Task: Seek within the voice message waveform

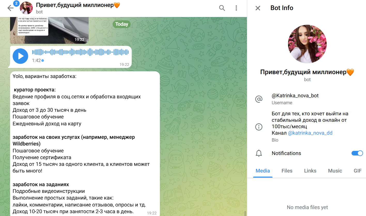Action: (x=80, y=52)
